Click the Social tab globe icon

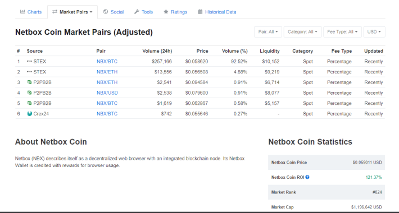coord(106,12)
